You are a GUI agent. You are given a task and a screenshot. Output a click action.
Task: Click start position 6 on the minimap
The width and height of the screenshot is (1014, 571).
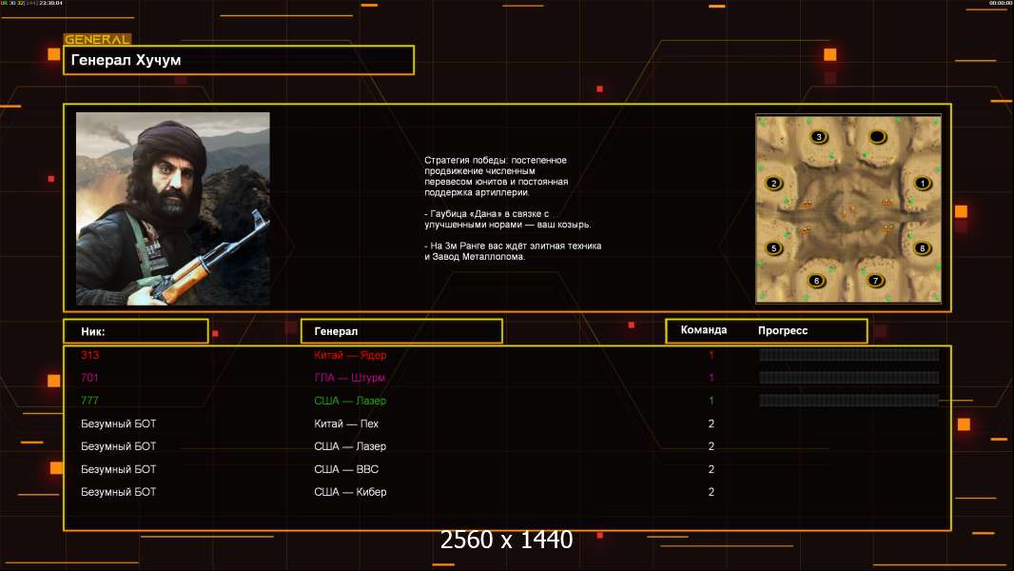click(x=815, y=281)
